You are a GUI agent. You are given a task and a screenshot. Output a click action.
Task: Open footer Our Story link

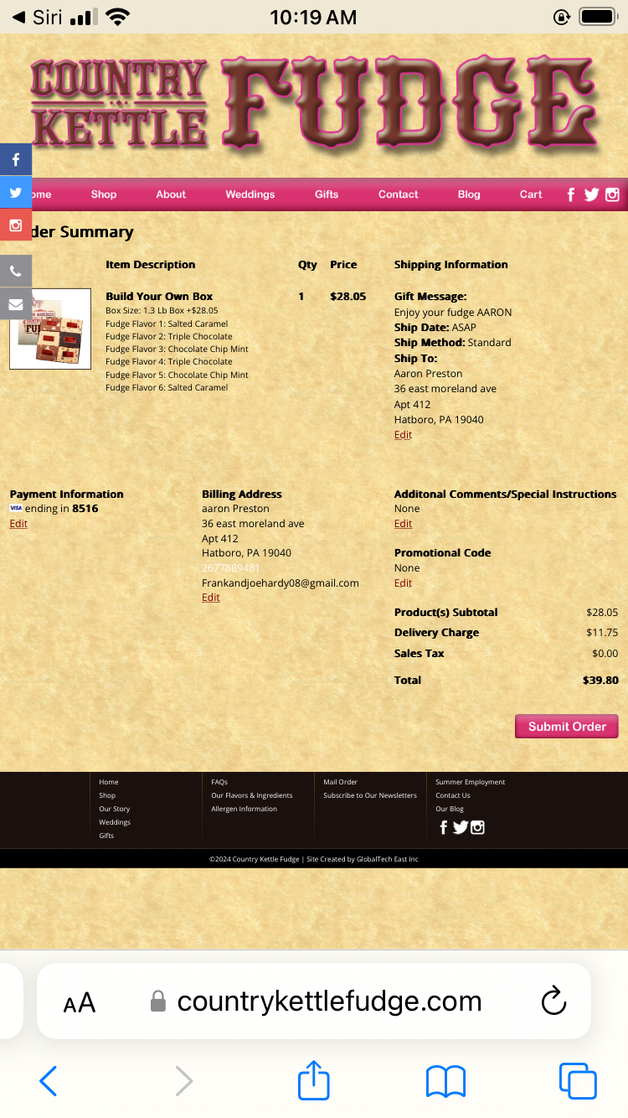click(115, 809)
